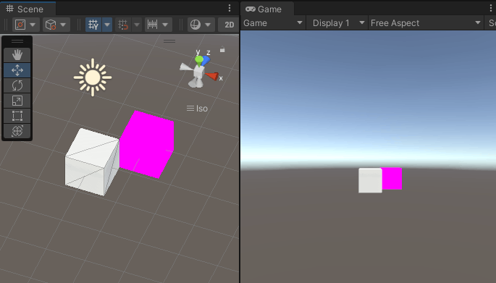
Task: Select the Rotate tool
Action: tap(17, 85)
